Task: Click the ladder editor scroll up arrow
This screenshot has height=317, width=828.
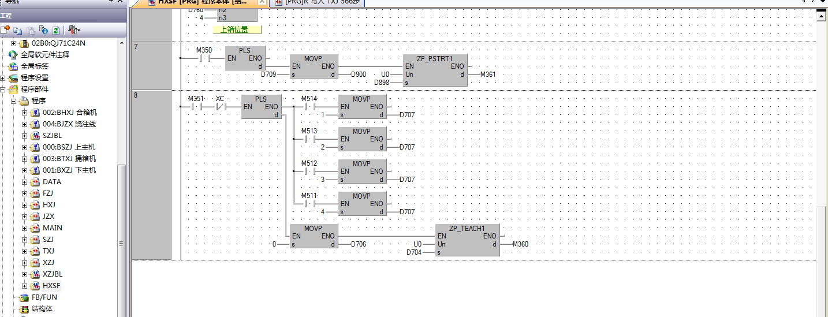Action: point(822,16)
